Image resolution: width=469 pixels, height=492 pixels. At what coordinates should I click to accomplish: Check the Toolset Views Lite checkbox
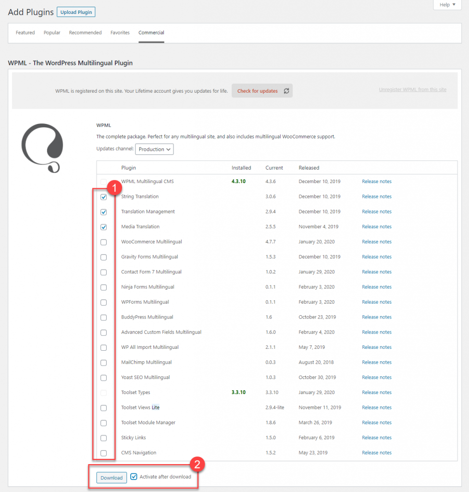click(x=104, y=407)
